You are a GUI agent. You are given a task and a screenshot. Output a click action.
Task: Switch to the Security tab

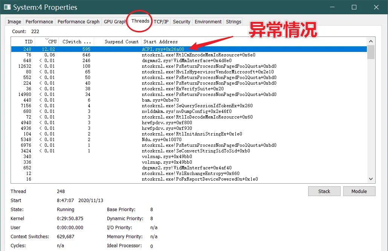(x=181, y=21)
